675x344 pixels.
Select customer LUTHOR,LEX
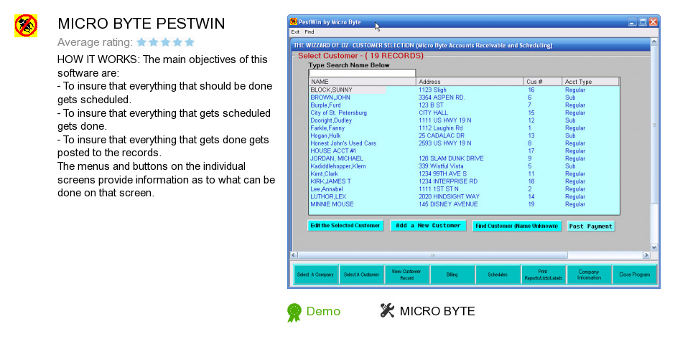(328, 196)
